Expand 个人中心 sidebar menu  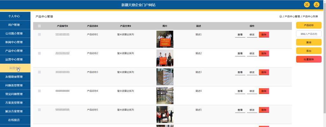[x=15, y=16]
